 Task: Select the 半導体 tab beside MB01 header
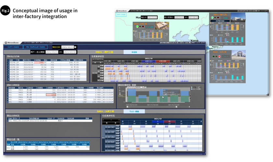pos(134,52)
